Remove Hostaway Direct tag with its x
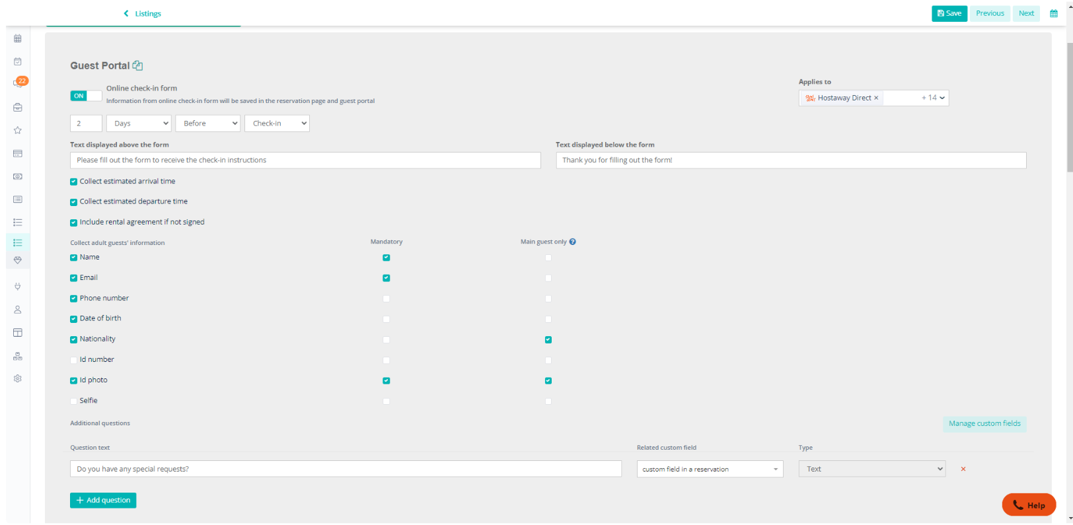 click(876, 98)
